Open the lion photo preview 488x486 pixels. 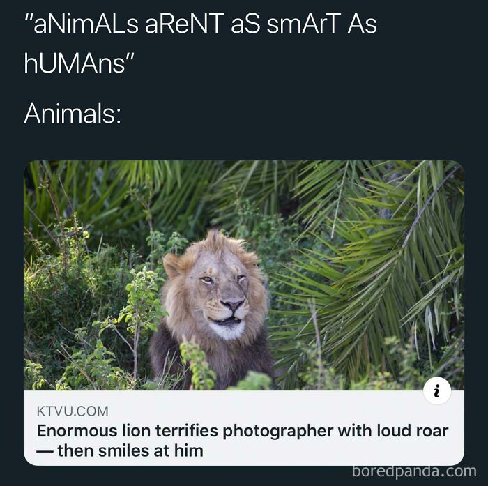(244, 275)
